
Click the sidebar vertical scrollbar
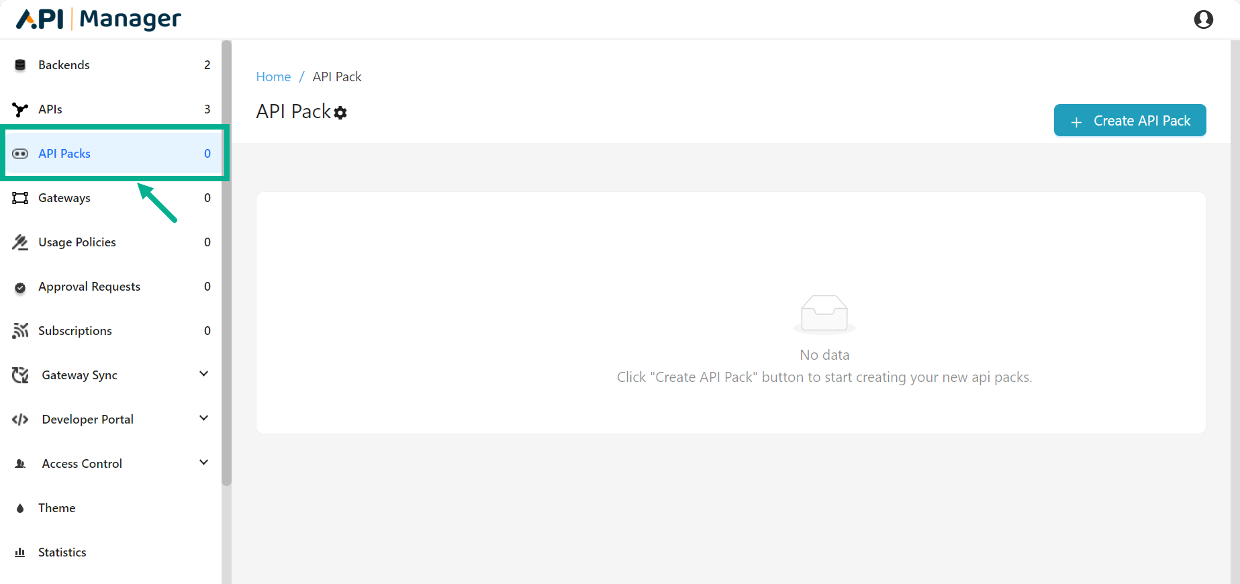pyautogui.click(x=227, y=262)
